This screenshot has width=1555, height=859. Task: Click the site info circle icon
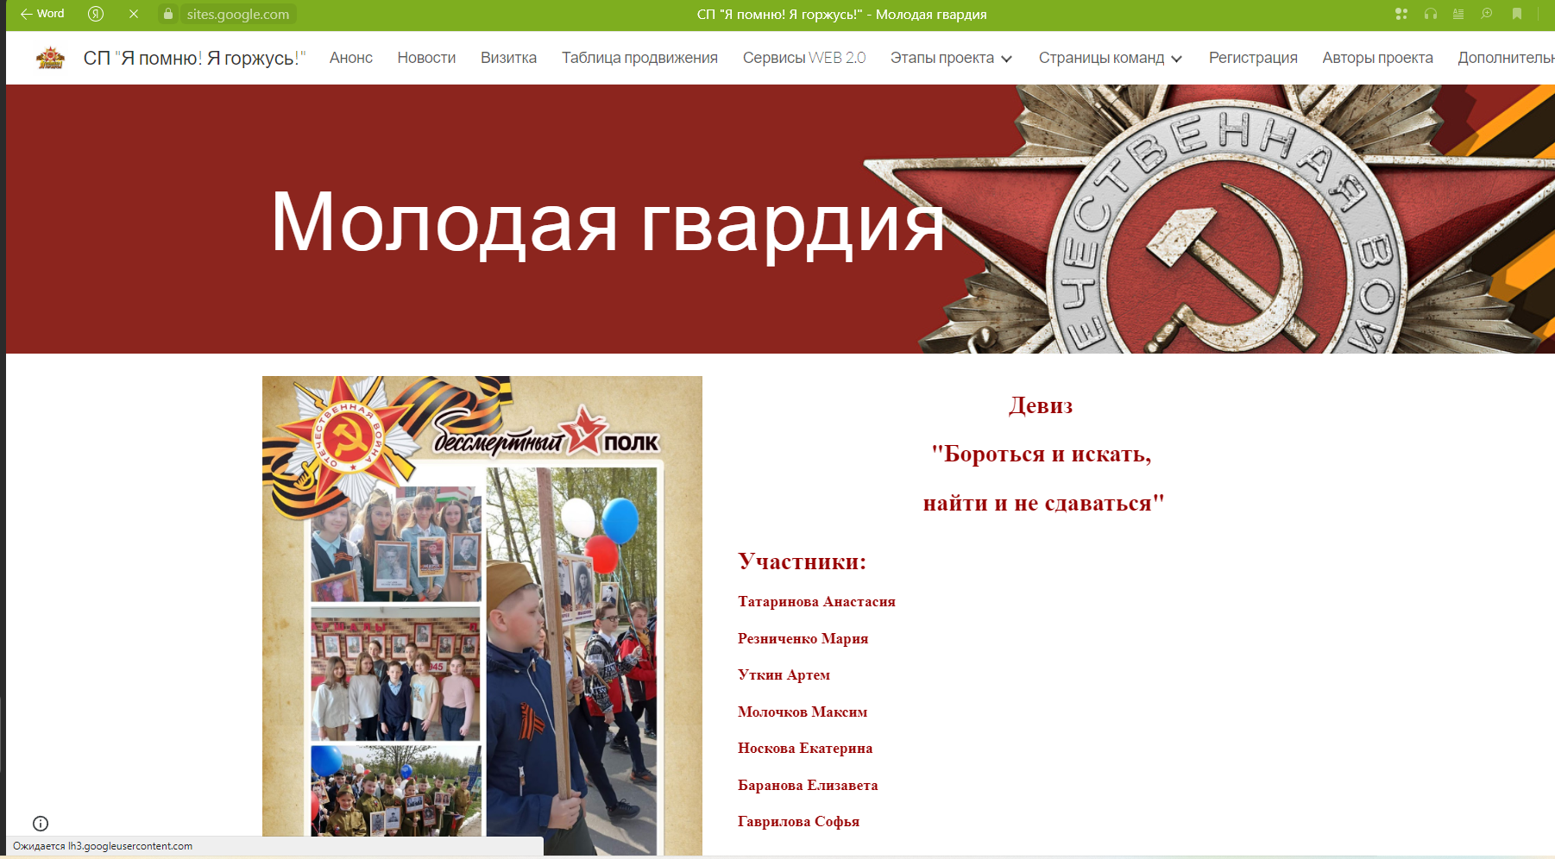[41, 823]
